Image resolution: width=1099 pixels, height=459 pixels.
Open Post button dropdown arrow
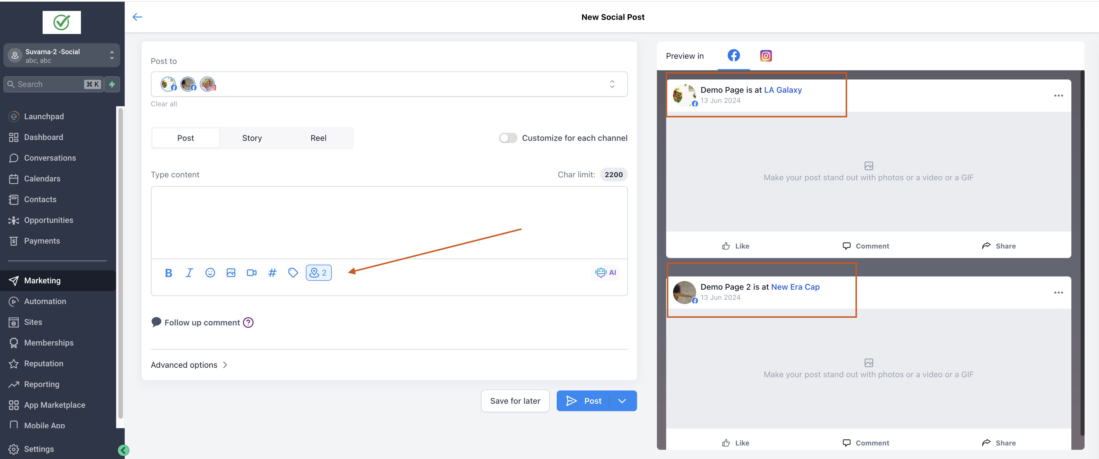622,401
